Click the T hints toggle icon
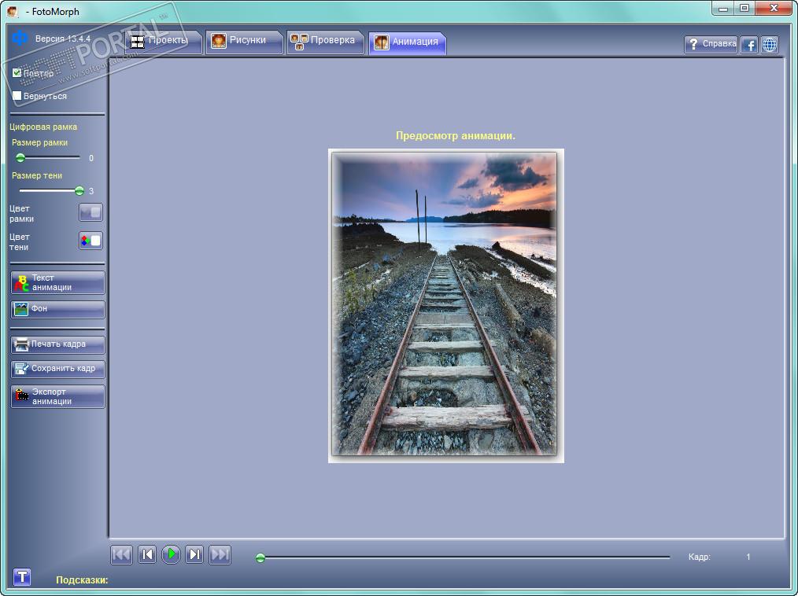798x596 pixels. [22, 577]
